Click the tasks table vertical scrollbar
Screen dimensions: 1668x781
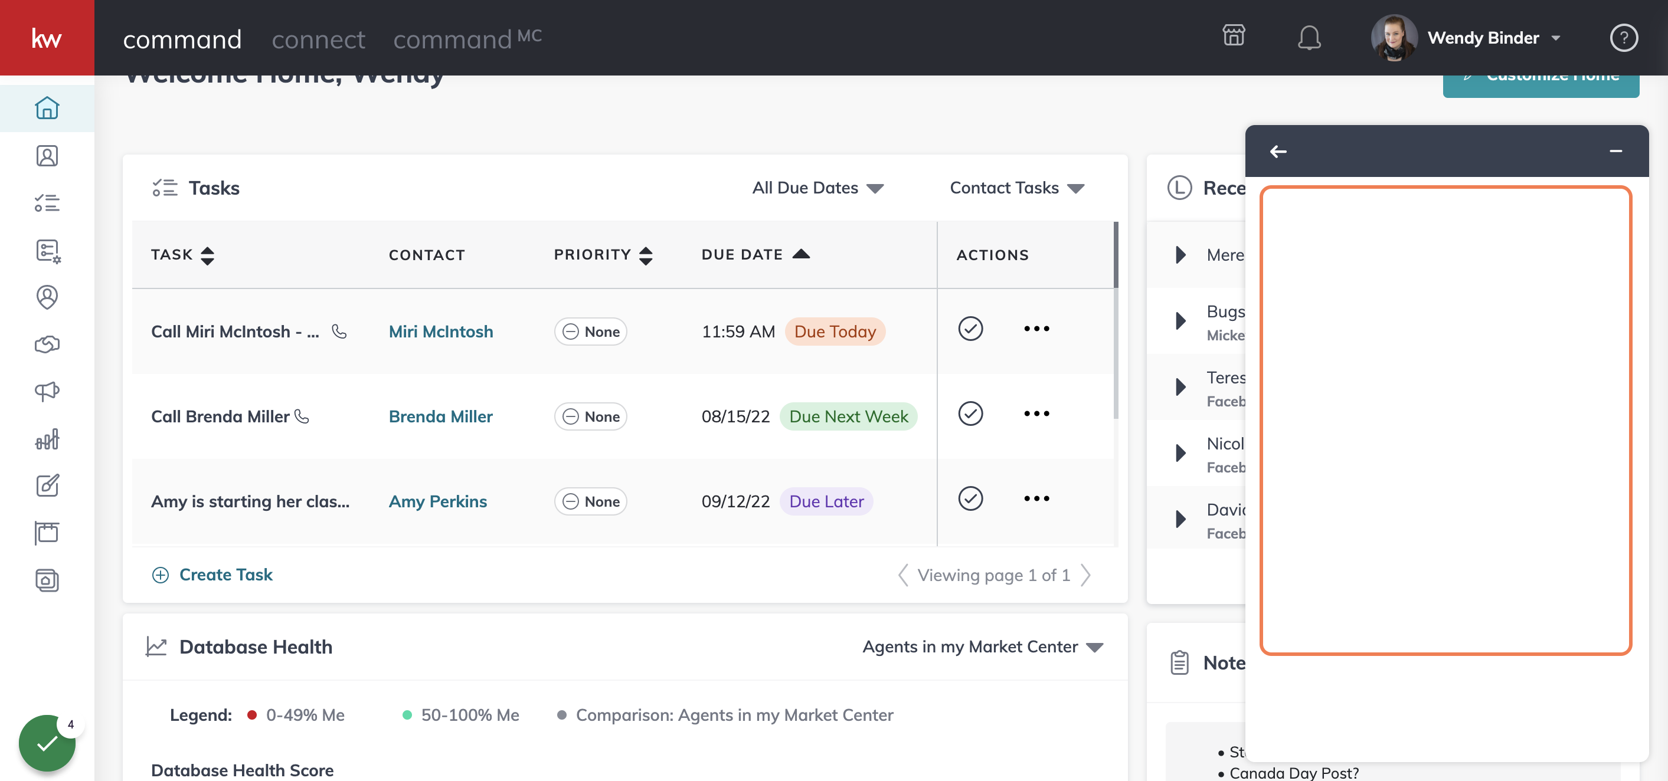point(1116,320)
